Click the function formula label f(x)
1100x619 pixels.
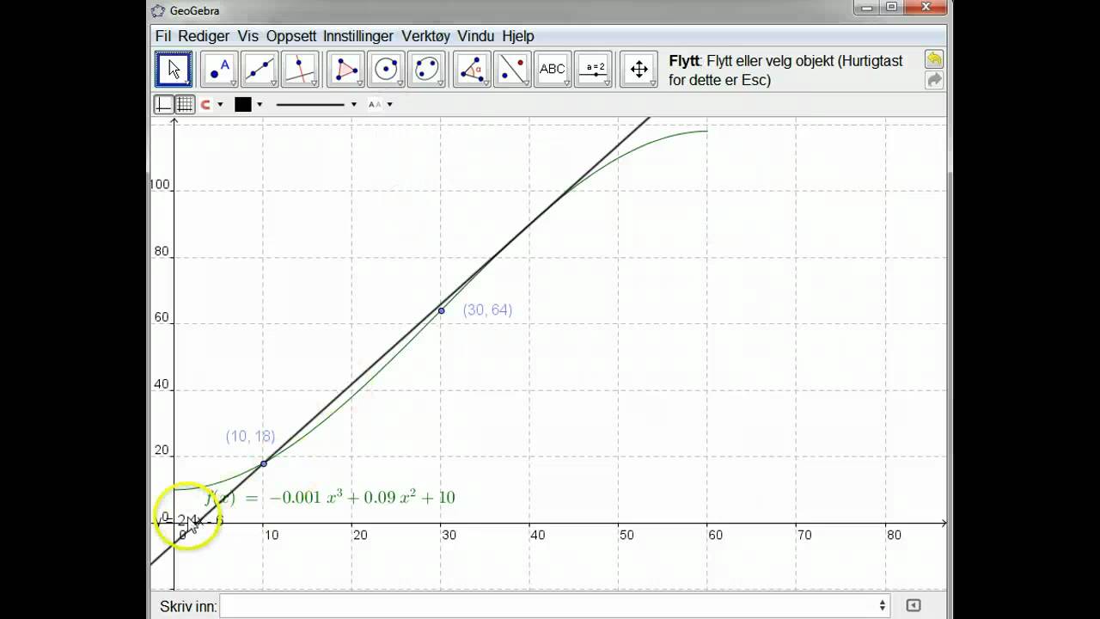[x=329, y=497]
